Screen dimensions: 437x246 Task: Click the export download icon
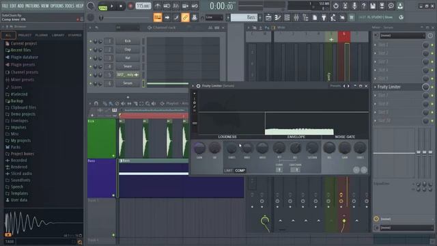400,5
